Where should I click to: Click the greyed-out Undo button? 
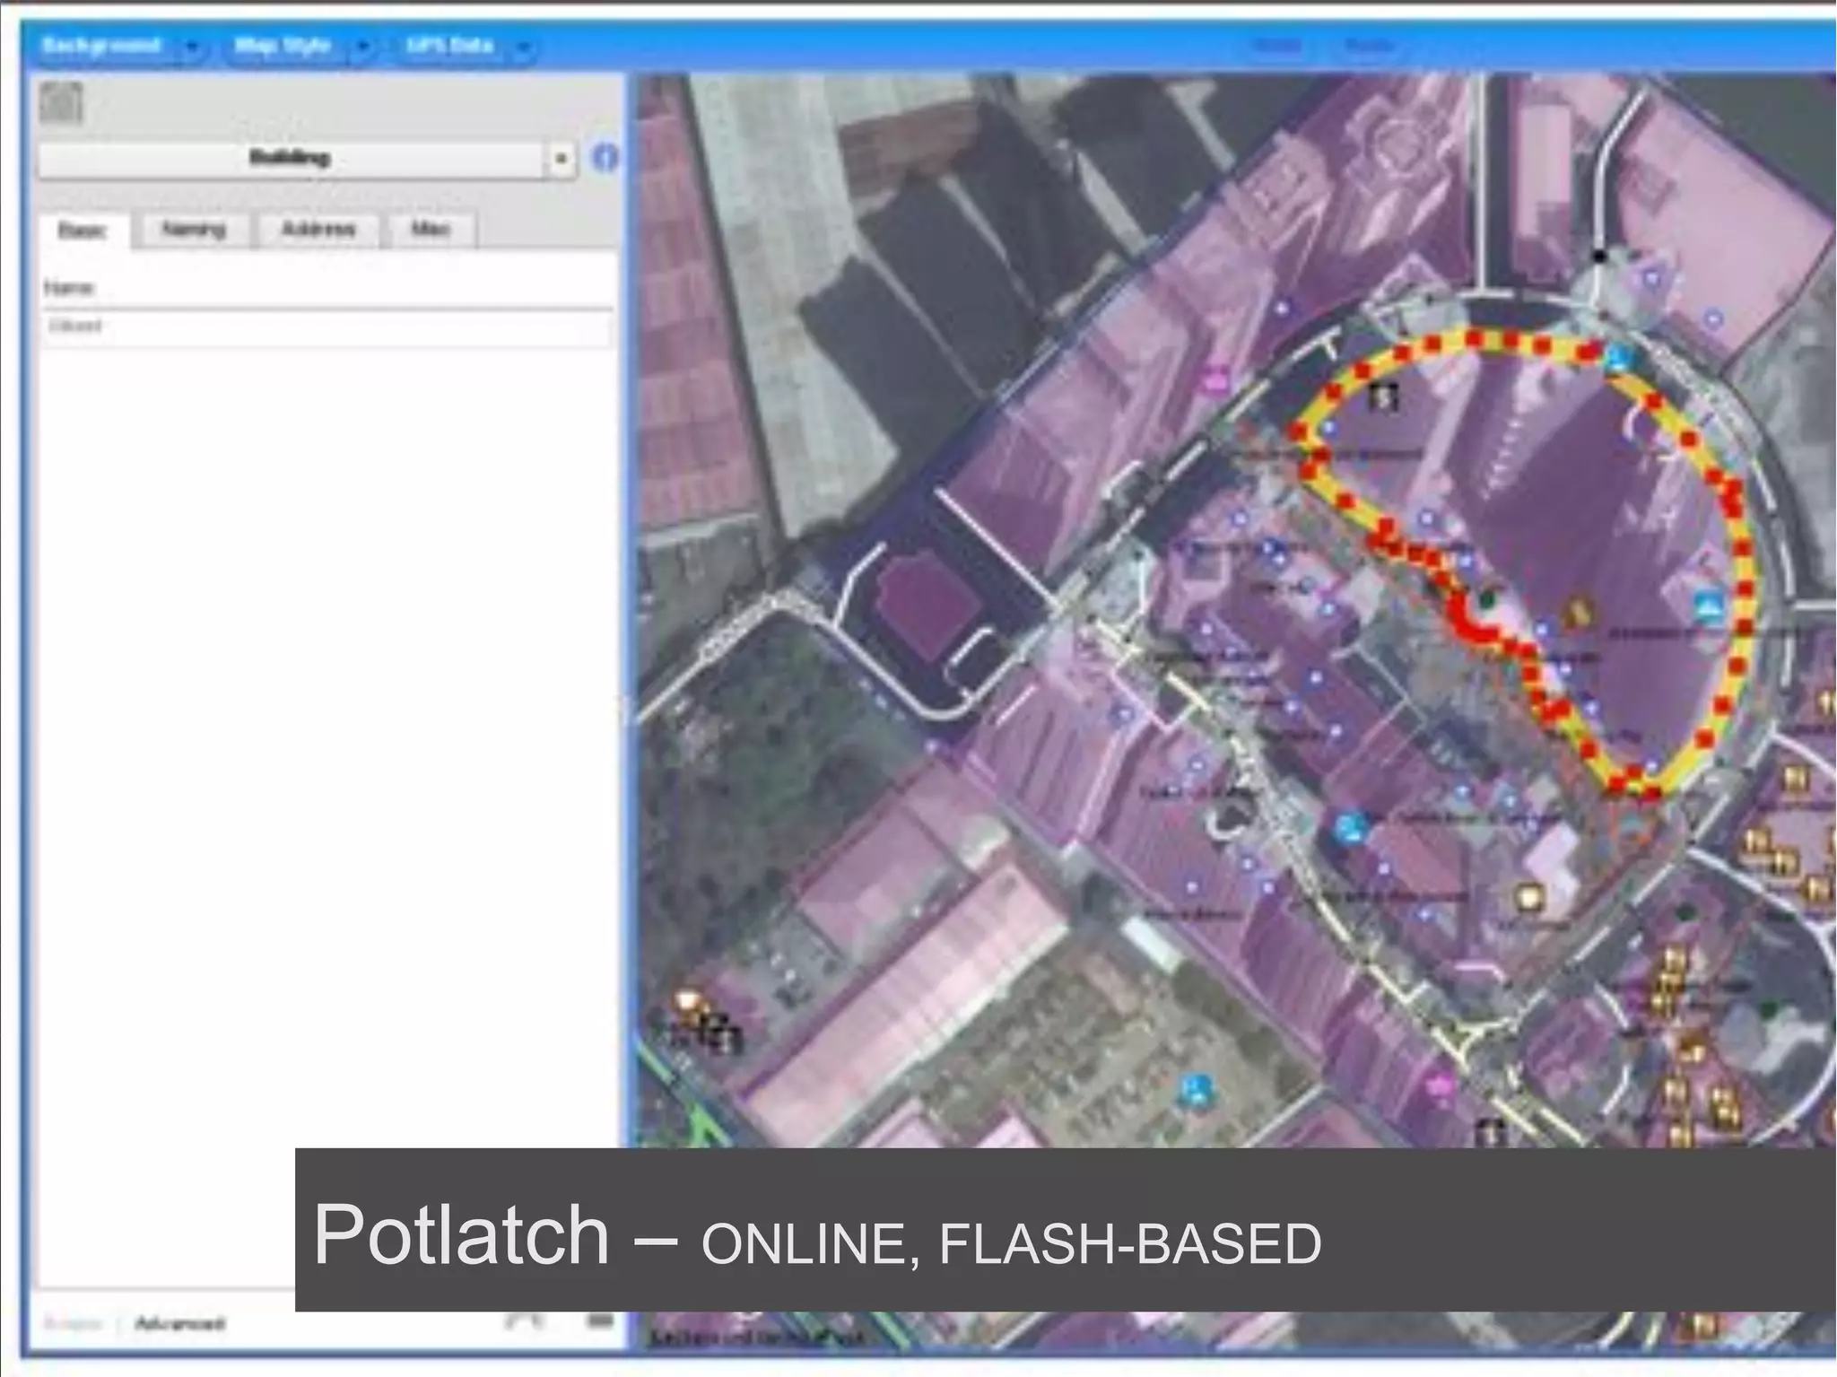pyautogui.click(x=1275, y=46)
